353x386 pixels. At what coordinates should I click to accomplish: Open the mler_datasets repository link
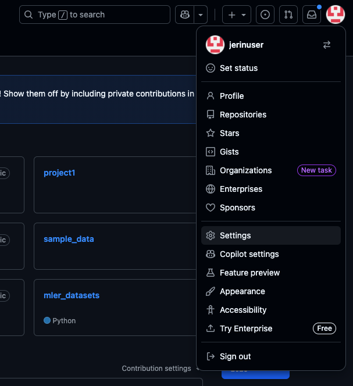[72, 295]
